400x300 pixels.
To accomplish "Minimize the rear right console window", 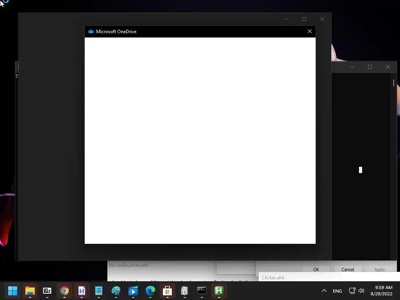I will [x=352, y=67].
